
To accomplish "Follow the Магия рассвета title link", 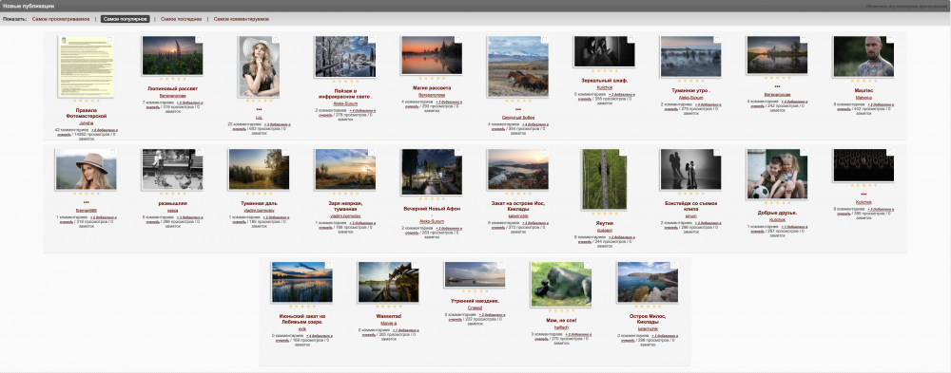I will tap(431, 88).
